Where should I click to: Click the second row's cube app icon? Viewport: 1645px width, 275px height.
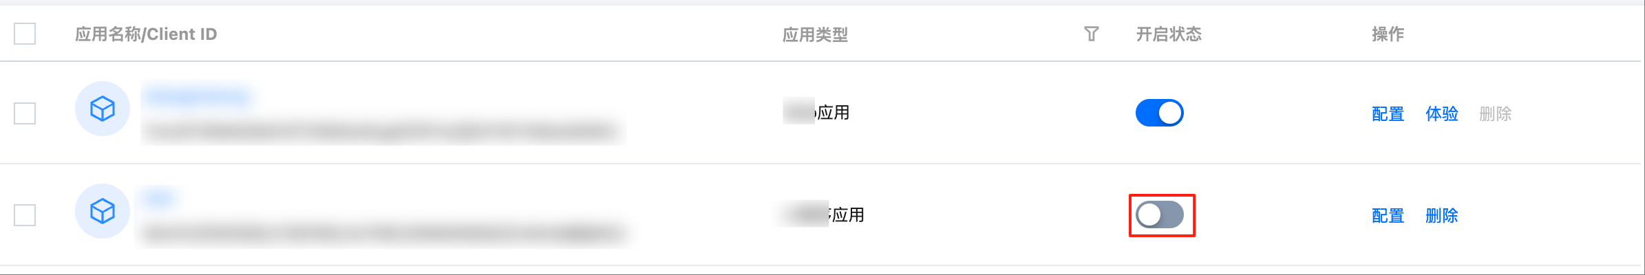103,211
